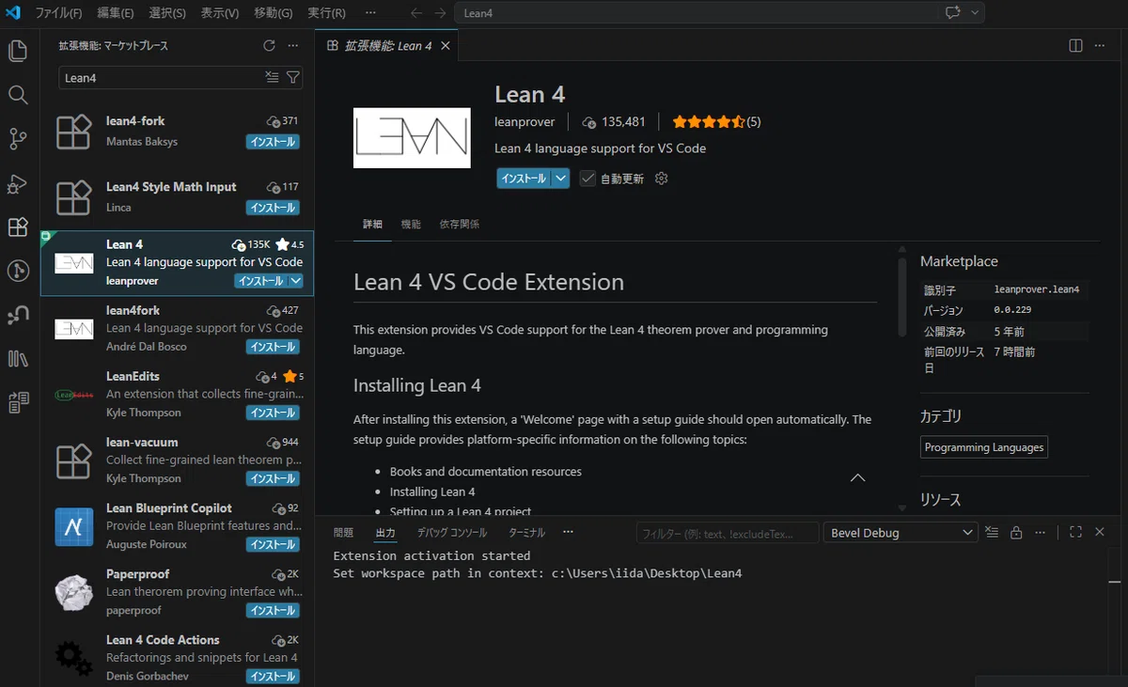Show additional hidden panel tabs ellipsis
Image resolution: width=1128 pixels, height=687 pixels.
pos(568,532)
